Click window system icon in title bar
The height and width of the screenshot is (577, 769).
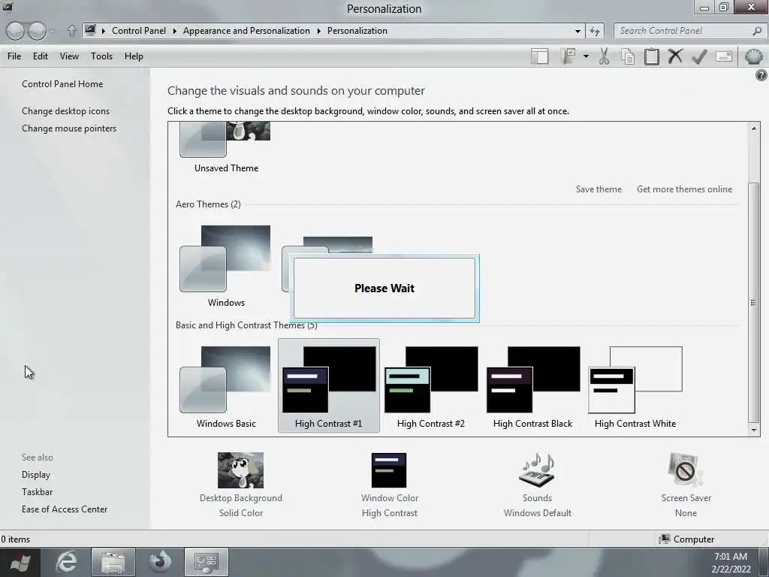8,7
